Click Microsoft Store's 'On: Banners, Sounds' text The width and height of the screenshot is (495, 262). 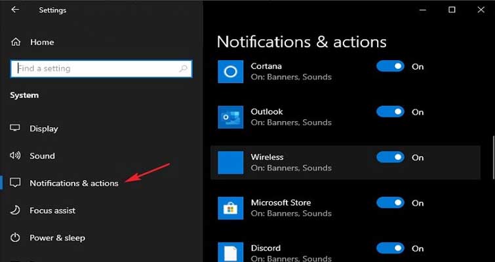pos(291,214)
